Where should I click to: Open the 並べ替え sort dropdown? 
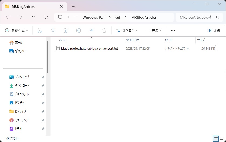click(127, 30)
